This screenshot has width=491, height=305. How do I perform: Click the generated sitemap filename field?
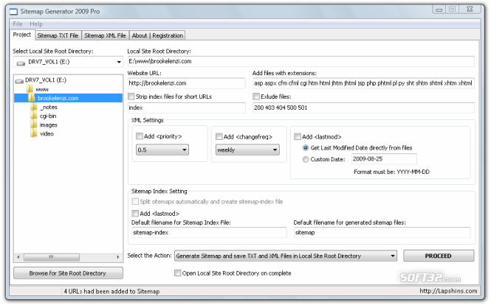tap(382, 233)
